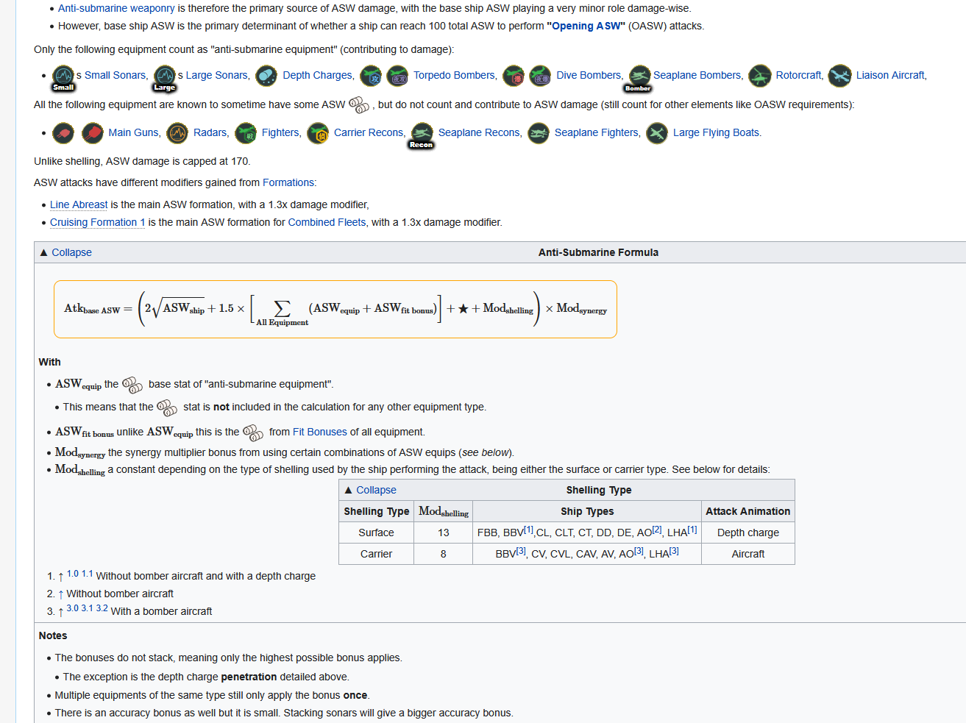Click the Large Sonar equipment icon
The height and width of the screenshot is (723, 966).
pyautogui.click(x=165, y=75)
